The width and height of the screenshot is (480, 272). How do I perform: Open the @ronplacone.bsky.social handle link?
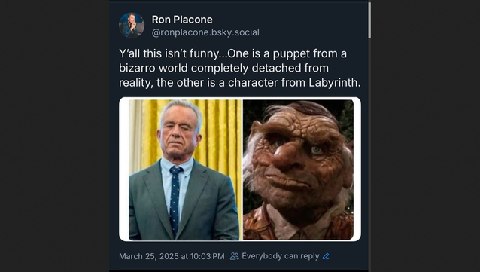(205, 32)
